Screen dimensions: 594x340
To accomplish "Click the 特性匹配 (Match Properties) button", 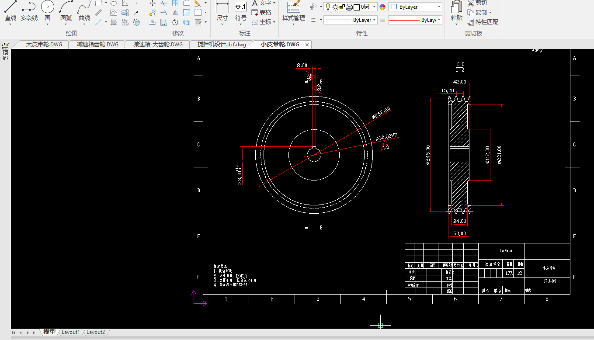I will click(x=483, y=22).
